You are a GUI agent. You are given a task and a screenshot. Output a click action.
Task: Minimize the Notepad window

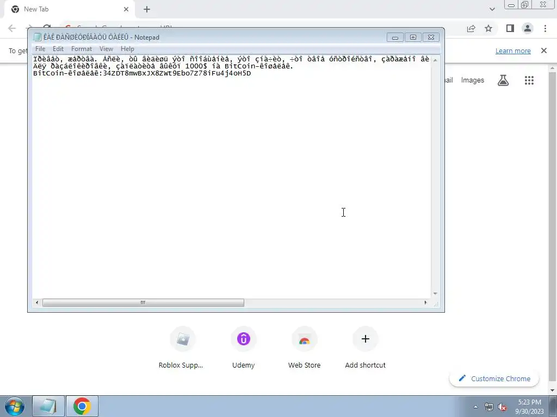[x=395, y=37]
